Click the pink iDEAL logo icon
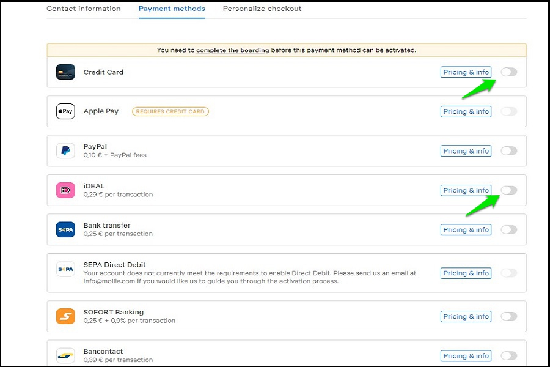The image size is (550, 367). tap(65, 190)
